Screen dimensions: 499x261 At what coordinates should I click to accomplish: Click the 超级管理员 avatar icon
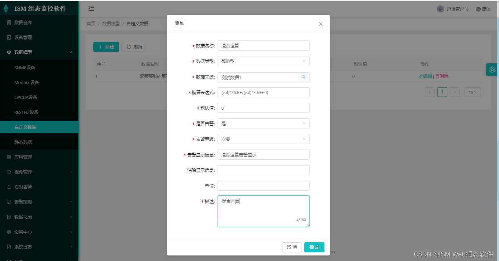(440, 9)
